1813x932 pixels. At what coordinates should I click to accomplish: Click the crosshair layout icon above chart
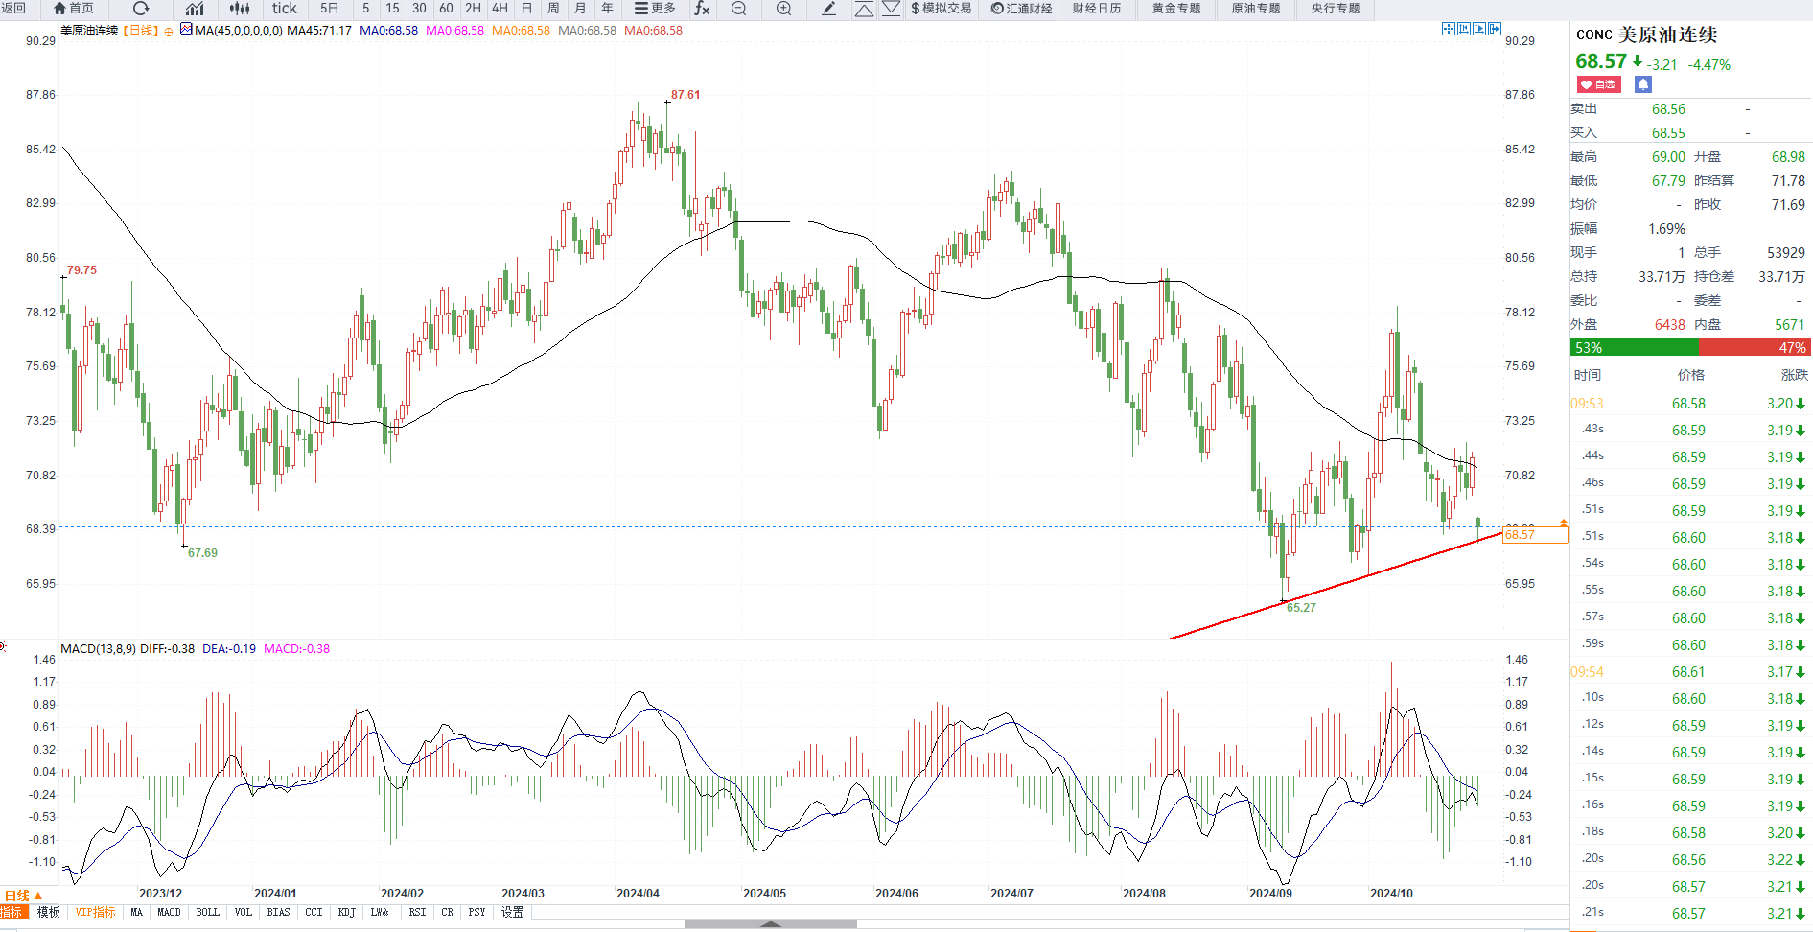pos(1449,29)
